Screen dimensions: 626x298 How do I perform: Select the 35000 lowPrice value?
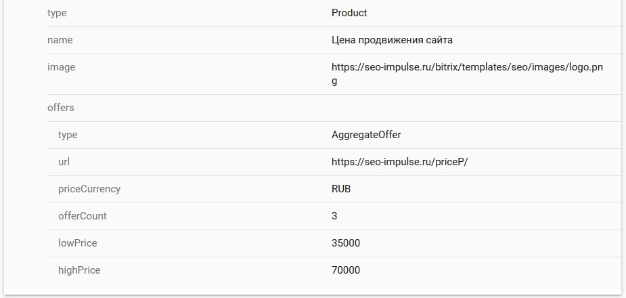coord(346,243)
